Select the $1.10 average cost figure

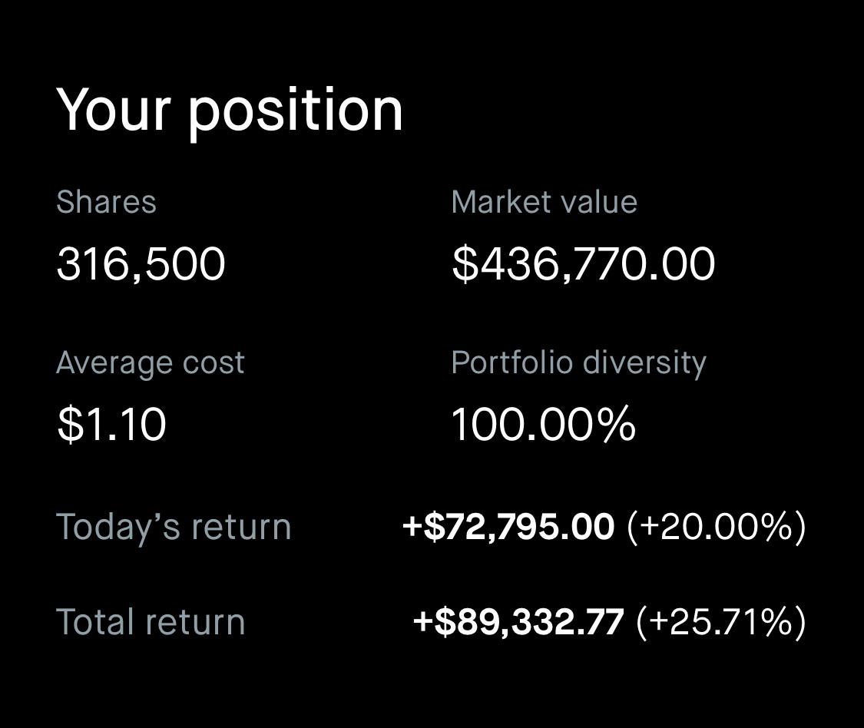[111, 425]
